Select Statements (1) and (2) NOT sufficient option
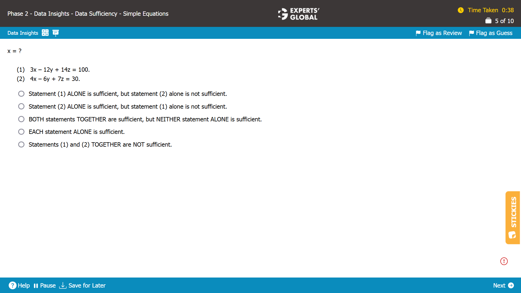This screenshot has width=521, height=293. pyautogui.click(x=21, y=144)
